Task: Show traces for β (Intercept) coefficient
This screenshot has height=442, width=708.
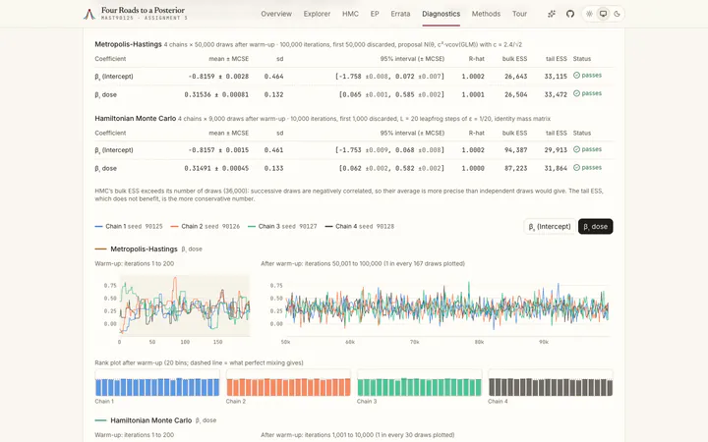Action: point(550,227)
